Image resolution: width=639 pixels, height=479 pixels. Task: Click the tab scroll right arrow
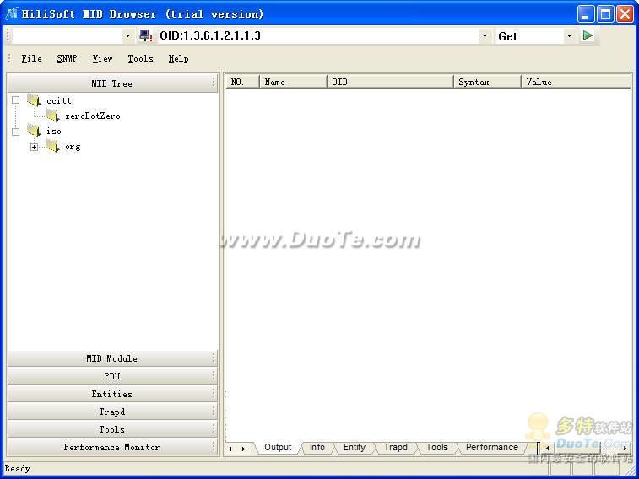click(243, 449)
